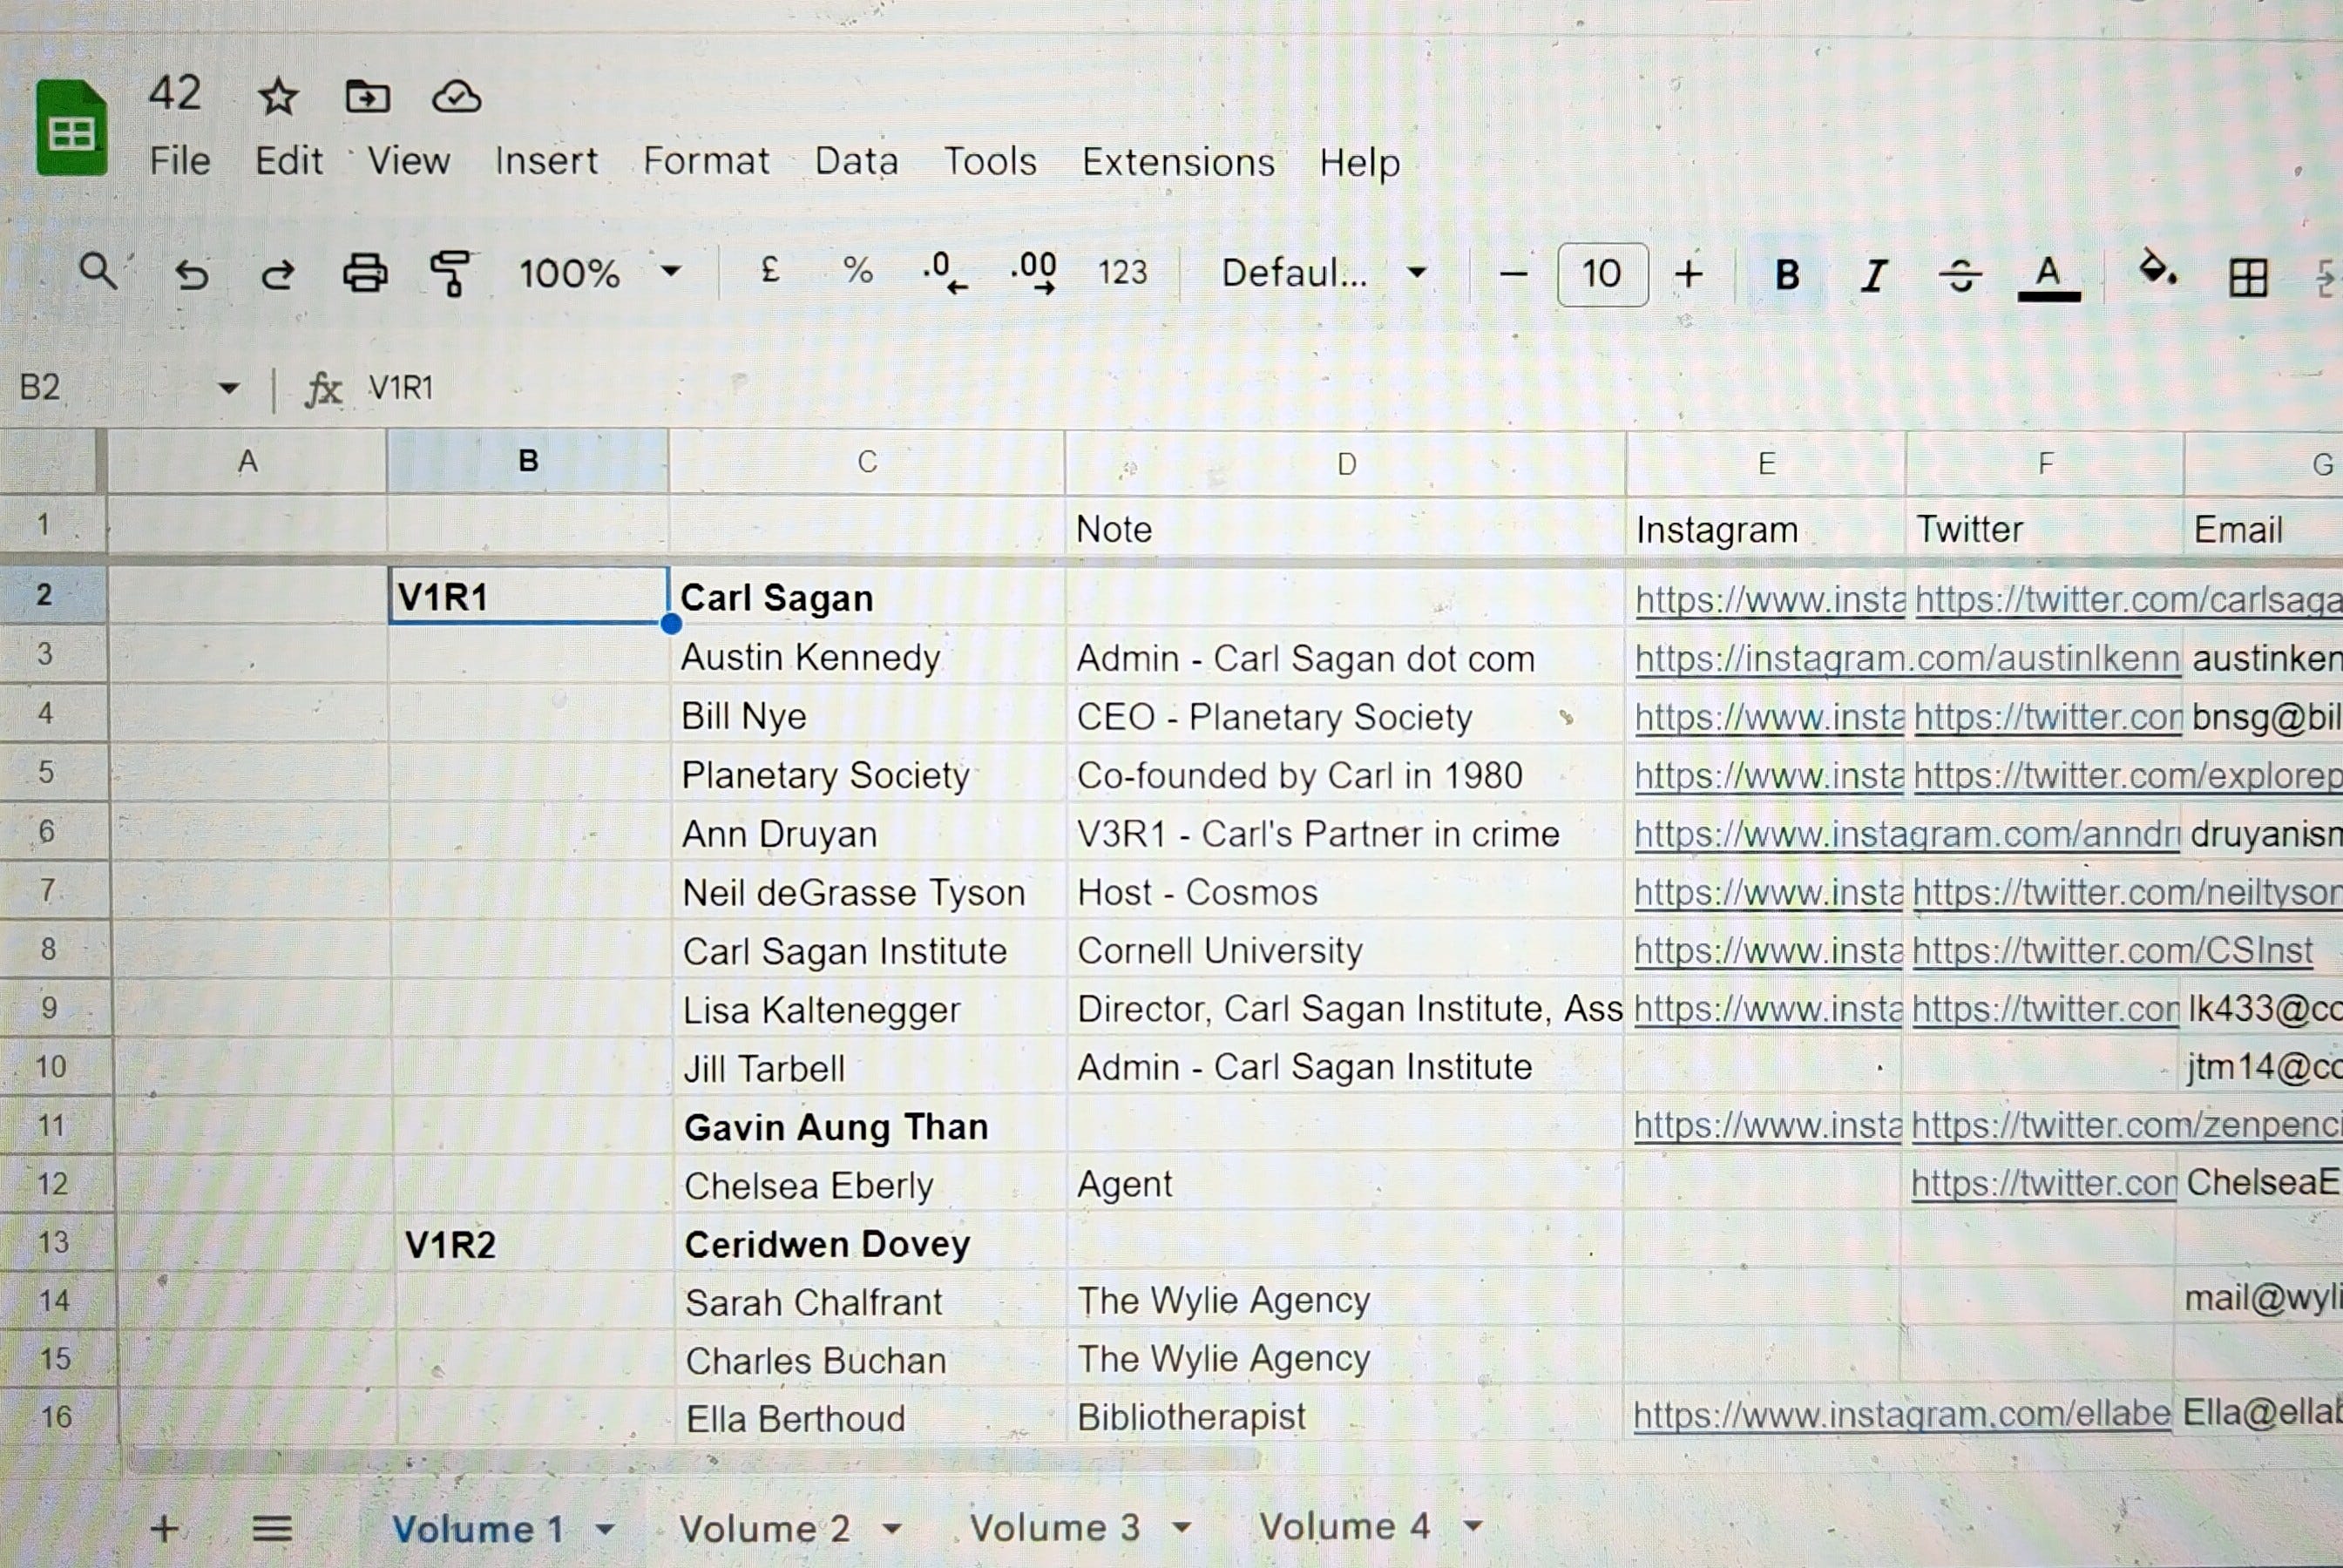This screenshot has height=1568, width=2343.
Task: Open the Tools menu
Action: 990,161
